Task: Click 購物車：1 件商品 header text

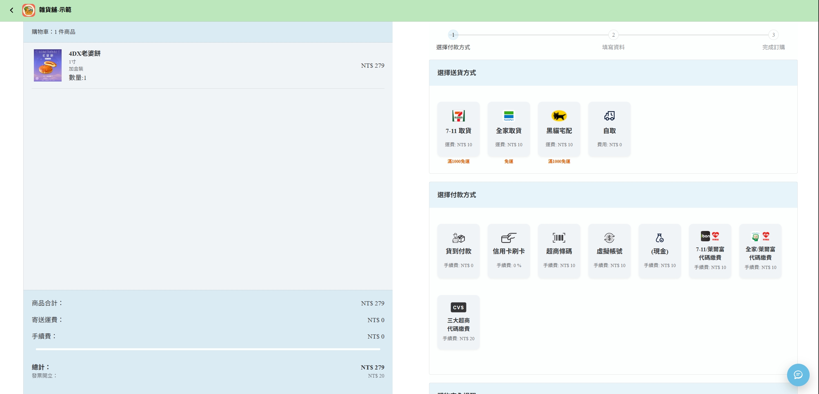Action: click(x=54, y=32)
